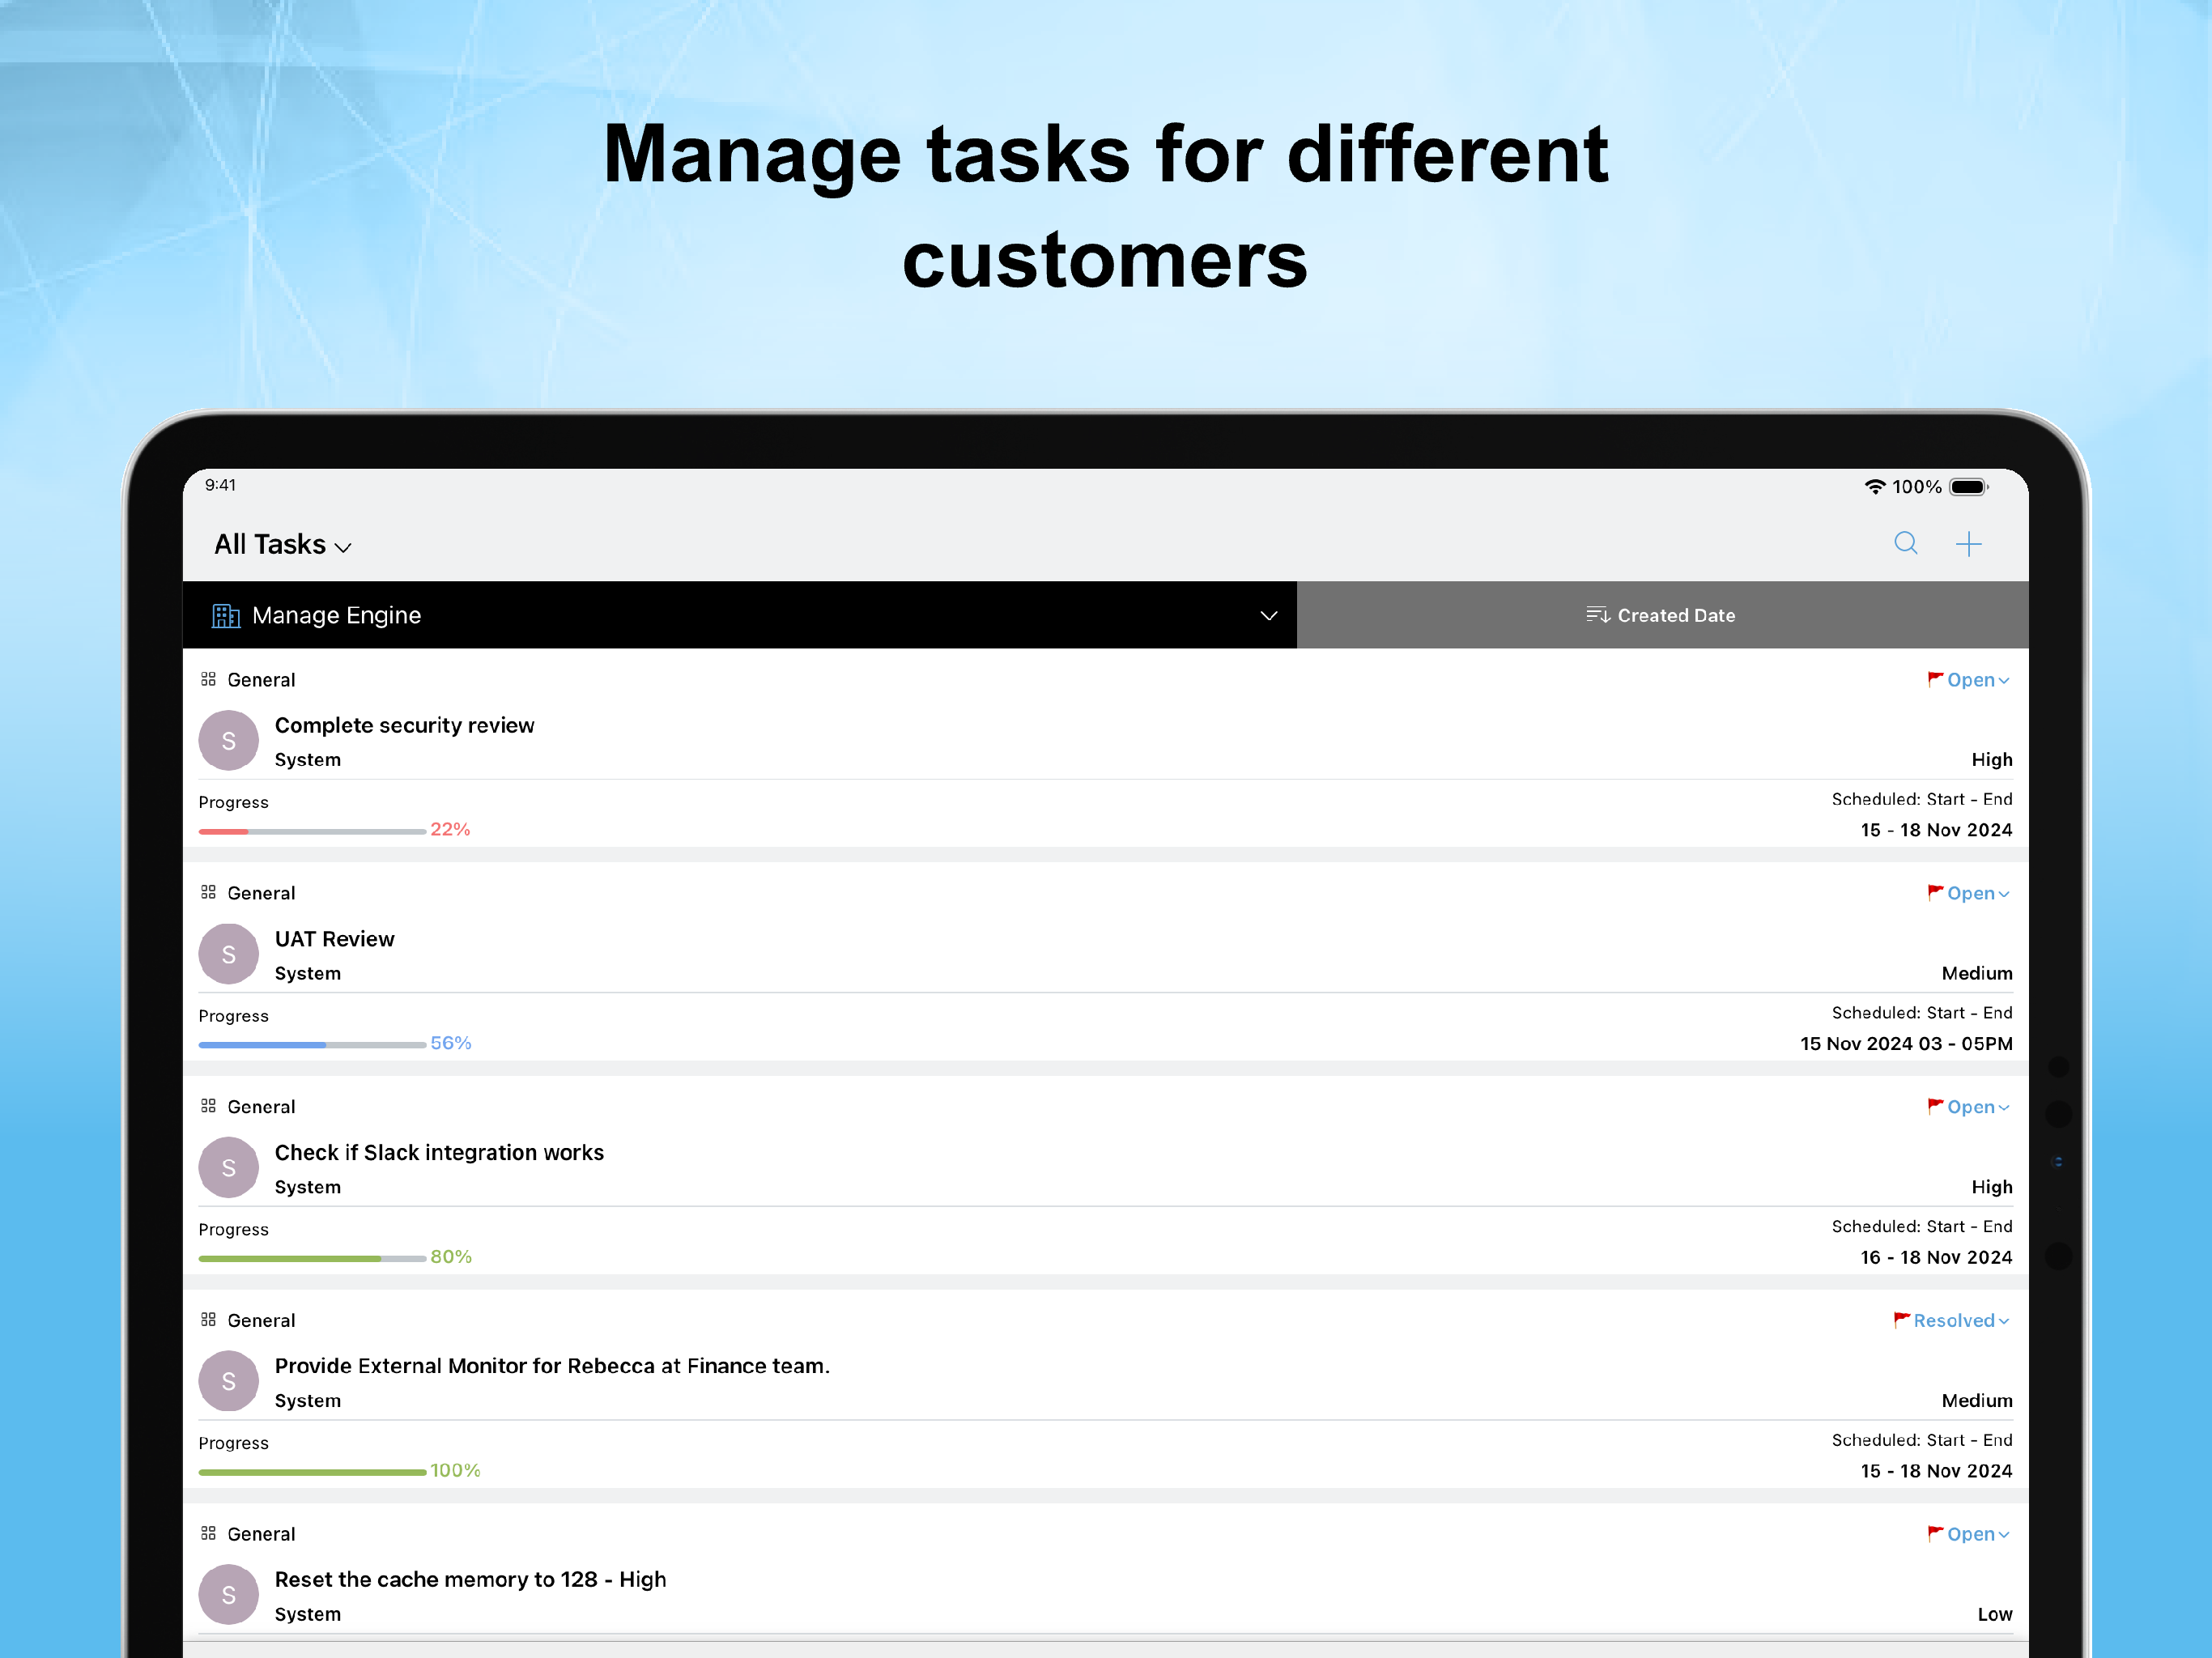Click red flag on Reset cache memory task
Viewport: 2212px width, 1658px height.
click(1935, 1533)
